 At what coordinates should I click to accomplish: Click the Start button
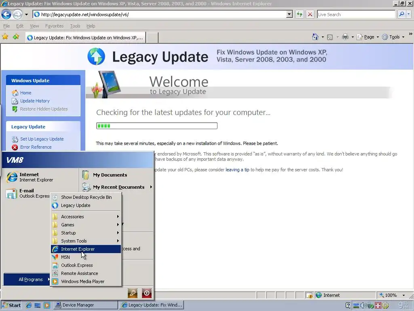11,305
